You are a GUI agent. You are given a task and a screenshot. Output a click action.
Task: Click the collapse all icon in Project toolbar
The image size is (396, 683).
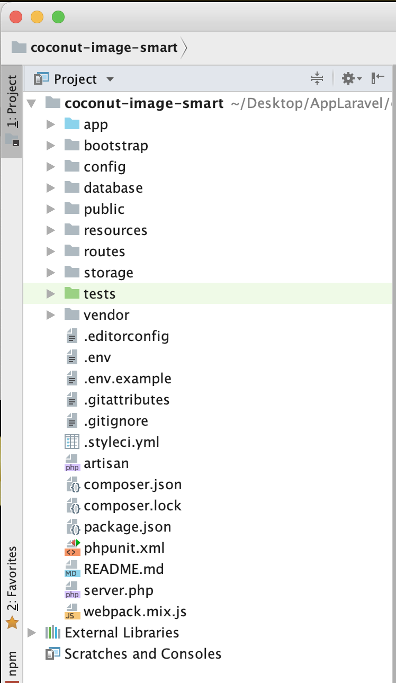(x=317, y=79)
